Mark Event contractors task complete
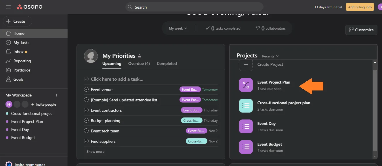Image resolution: width=382 pixels, height=166 pixels. pyautogui.click(x=86, y=110)
